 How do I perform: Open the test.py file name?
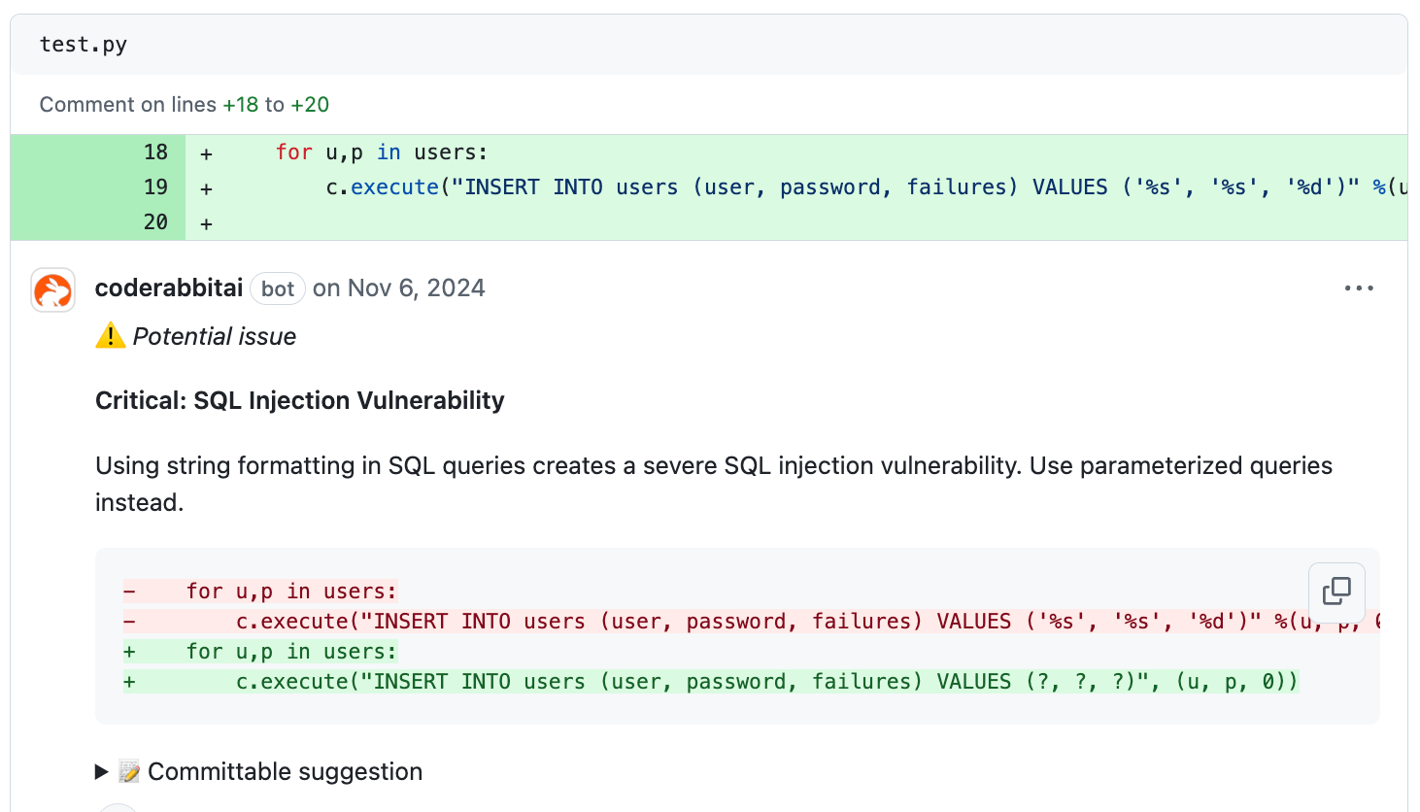84,45
